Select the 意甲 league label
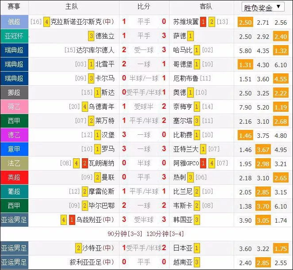This screenshot has height=270, width=293. tap(14, 149)
